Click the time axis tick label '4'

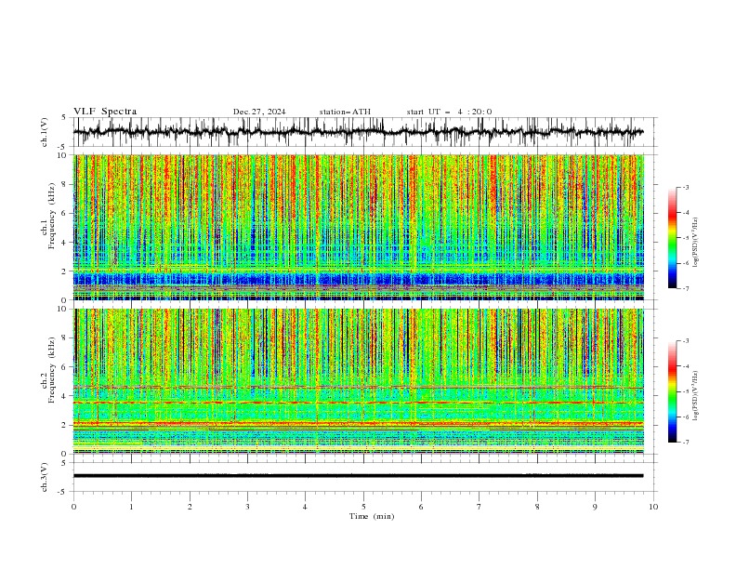[x=305, y=507]
